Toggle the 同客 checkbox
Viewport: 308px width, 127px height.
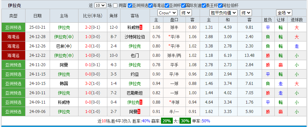[115, 5]
